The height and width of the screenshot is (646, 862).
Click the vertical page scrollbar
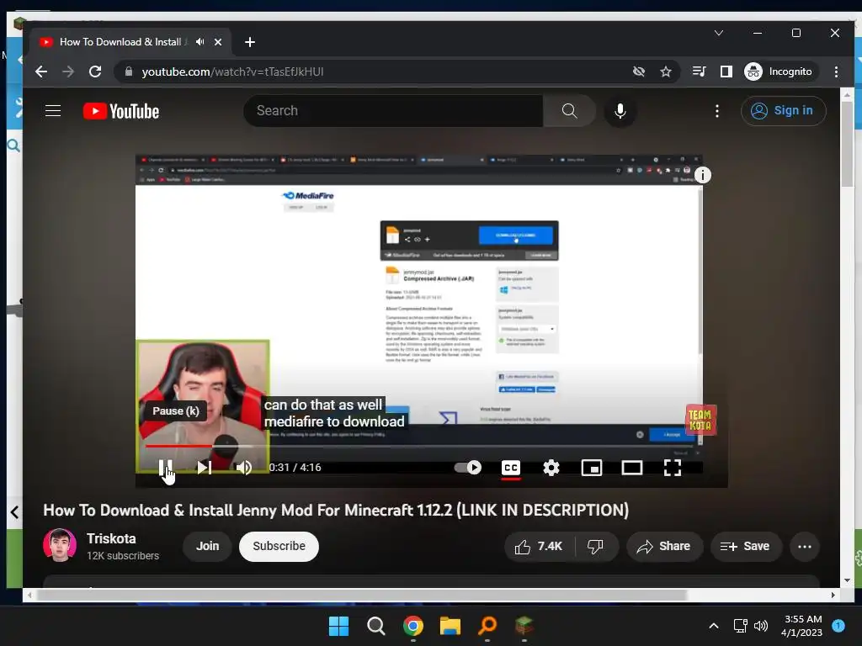coord(847,144)
